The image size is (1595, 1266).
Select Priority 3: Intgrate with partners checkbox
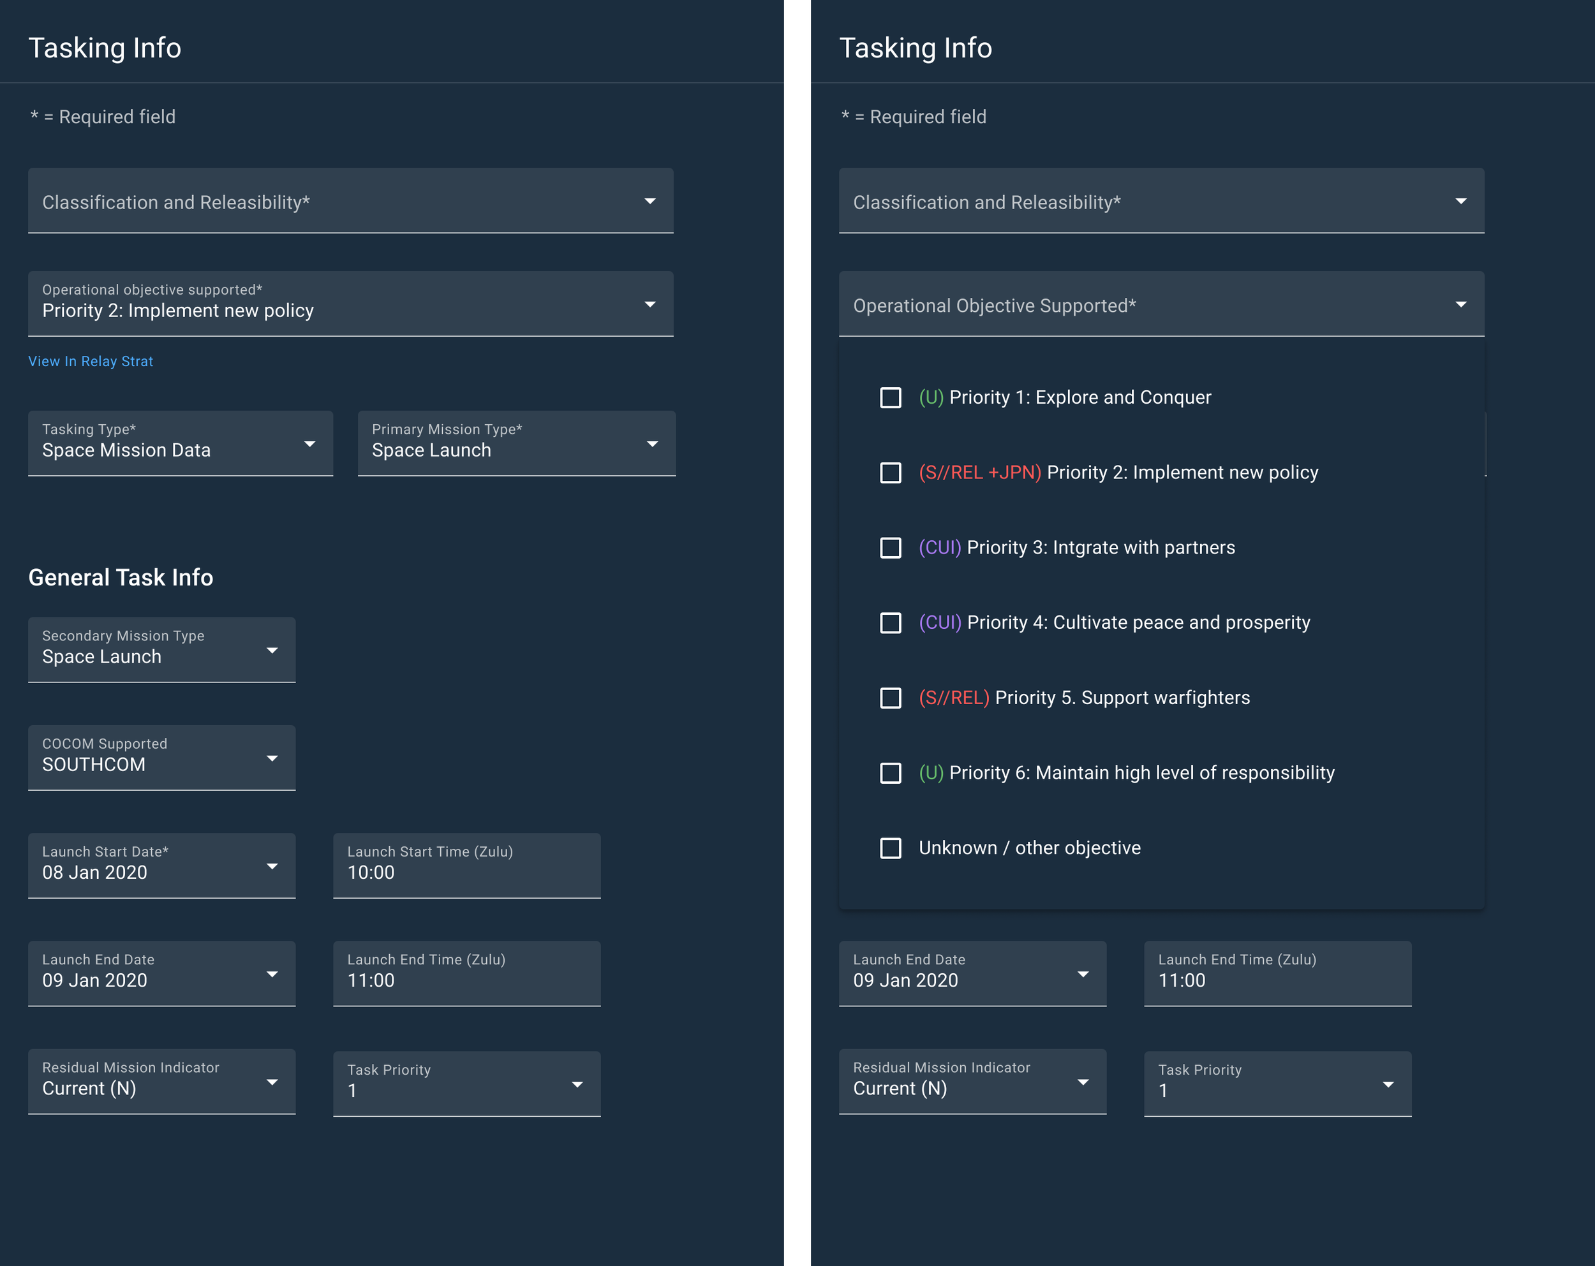pyautogui.click(x=891, y=548)
